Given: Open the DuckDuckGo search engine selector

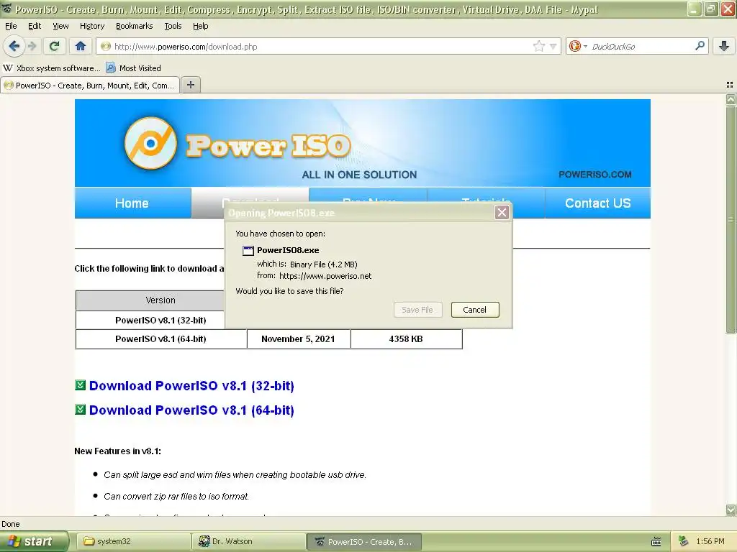Looking at the screenshot, I should [x=578, y=46].
